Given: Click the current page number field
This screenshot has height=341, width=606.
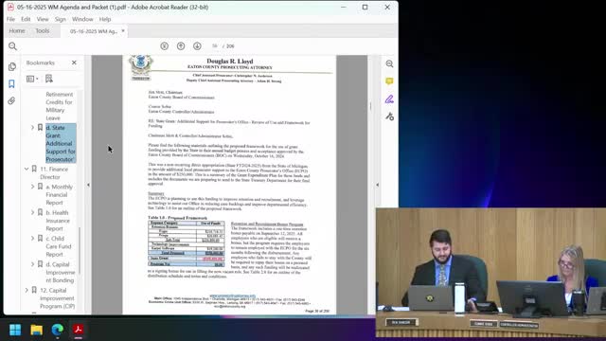Looking at the screenshot, I should (x=215, y=46).
